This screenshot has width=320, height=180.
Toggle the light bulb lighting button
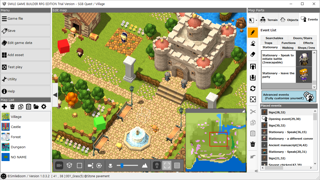[x=157, y=166]
